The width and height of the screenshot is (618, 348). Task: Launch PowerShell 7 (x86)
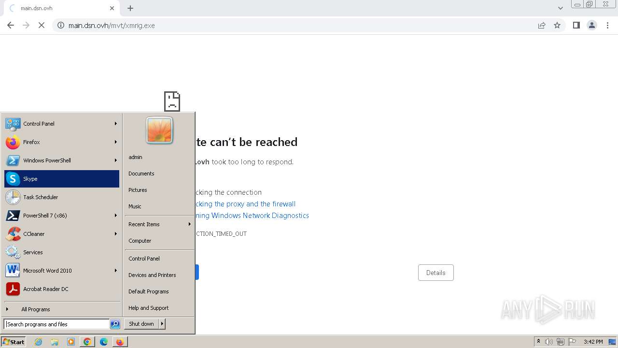(62, 216)
